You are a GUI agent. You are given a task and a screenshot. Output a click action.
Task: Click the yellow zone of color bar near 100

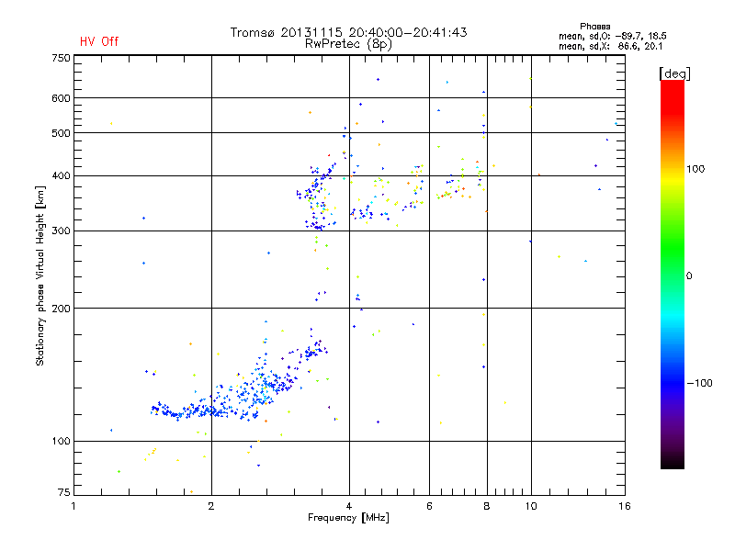pyautogui.click(x=673, y=170)
